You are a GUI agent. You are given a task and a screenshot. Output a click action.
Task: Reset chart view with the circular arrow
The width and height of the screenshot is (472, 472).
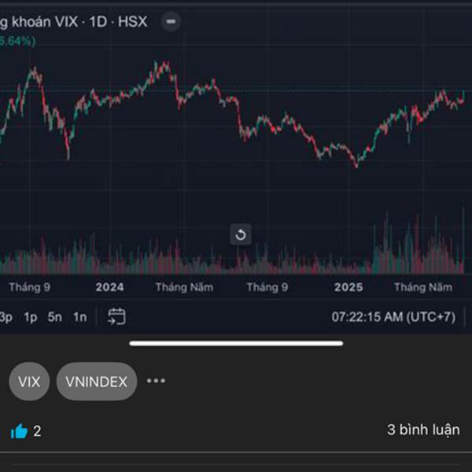click(x=241, y=234)
